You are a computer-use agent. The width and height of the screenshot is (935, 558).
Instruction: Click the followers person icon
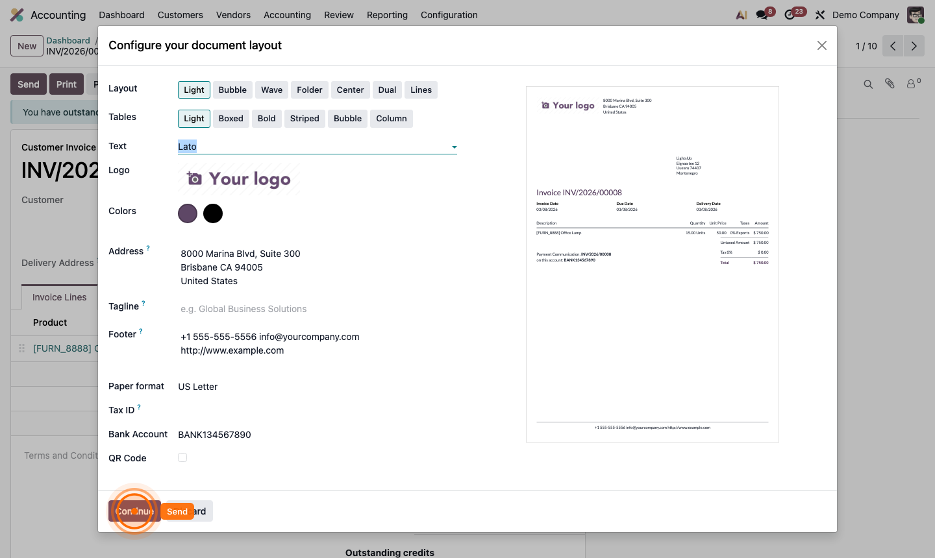coord(912,84)
